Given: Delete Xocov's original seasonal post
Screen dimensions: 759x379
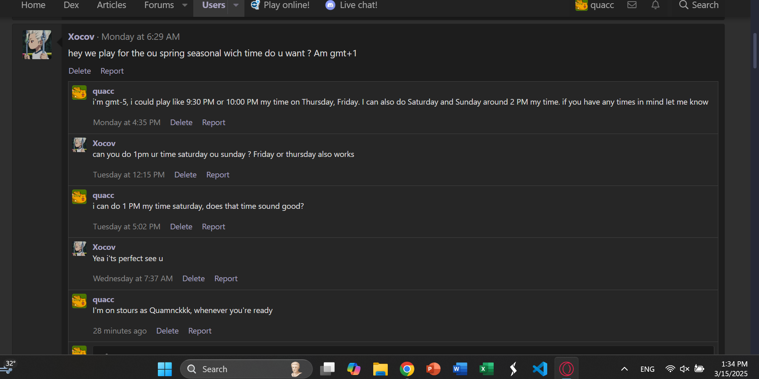Looking at the screenshot, I should 80,71.
